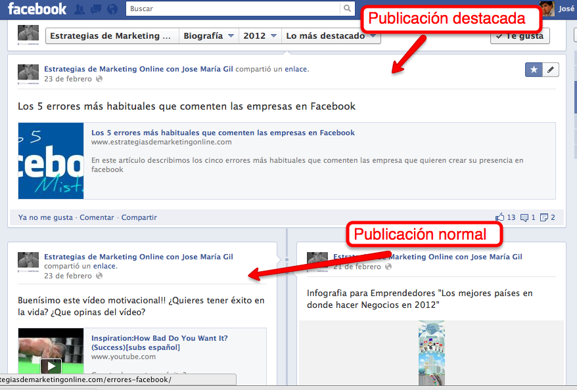The width and height of the screenshot is (577, 390).
Task: Open notifications globe icon in top bar
Action: pyautogui.click(x=112, y=9)
